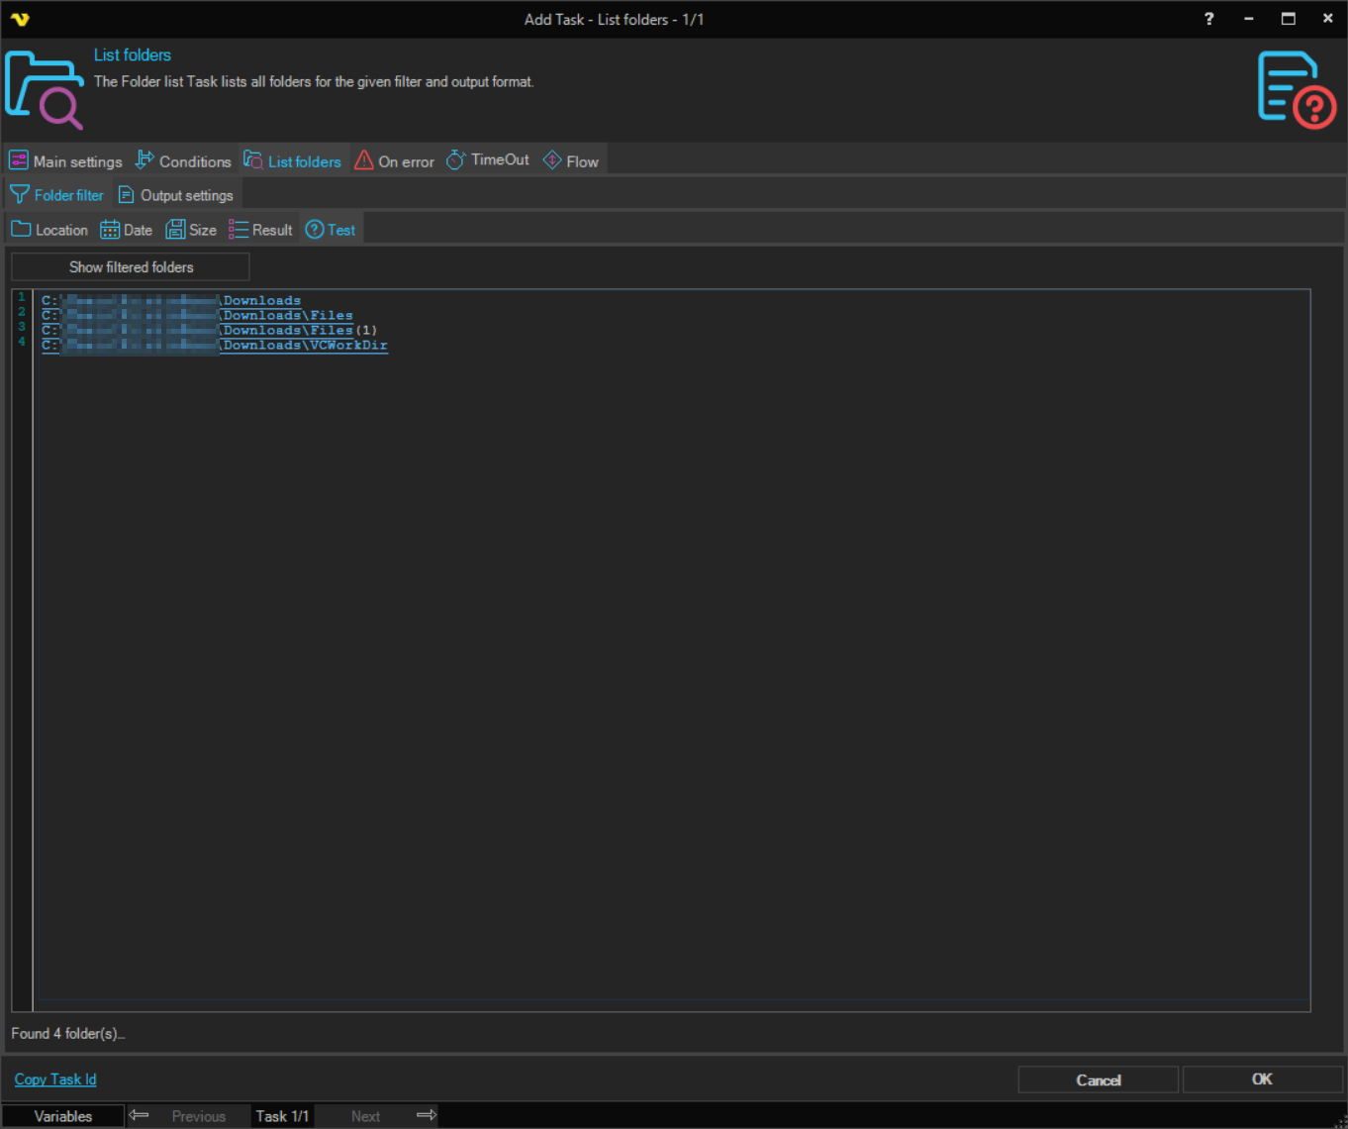Viewport: 1348px width, 1129px height.
Task: Click the question mark help button in title bar
Action: click(x=1208, y=19)
